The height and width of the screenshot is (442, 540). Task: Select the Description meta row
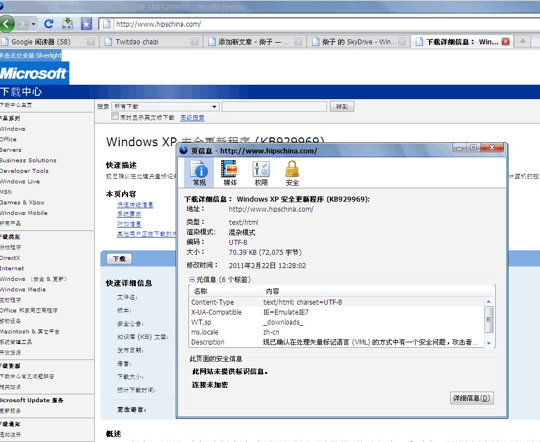coord(337,342)
